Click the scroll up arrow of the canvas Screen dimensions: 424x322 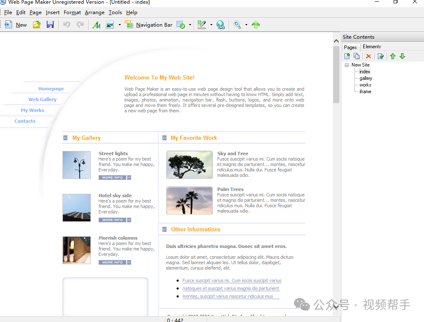coord(336,41)
